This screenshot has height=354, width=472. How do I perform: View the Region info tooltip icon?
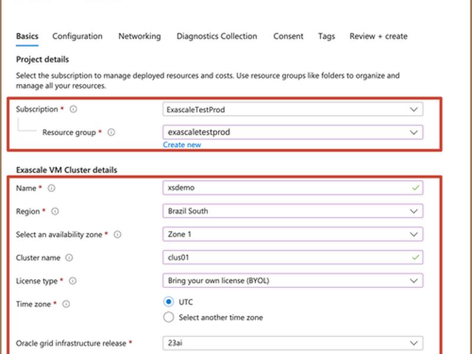click(x=55, y=211)
